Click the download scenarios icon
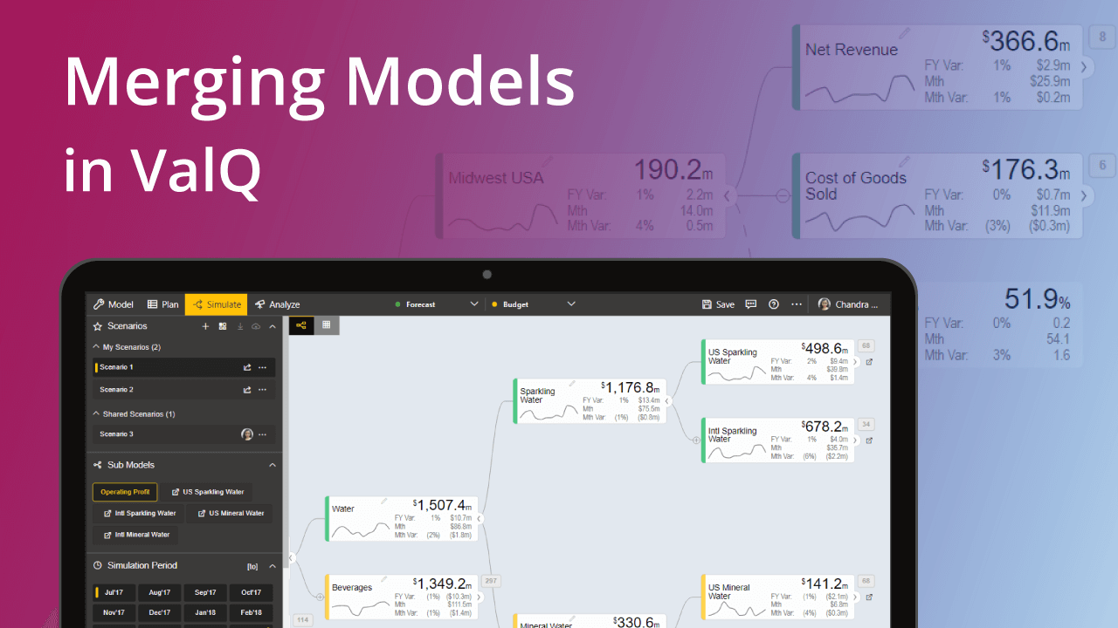Viewport: 1118px width, 628px height. coord(239,326)
